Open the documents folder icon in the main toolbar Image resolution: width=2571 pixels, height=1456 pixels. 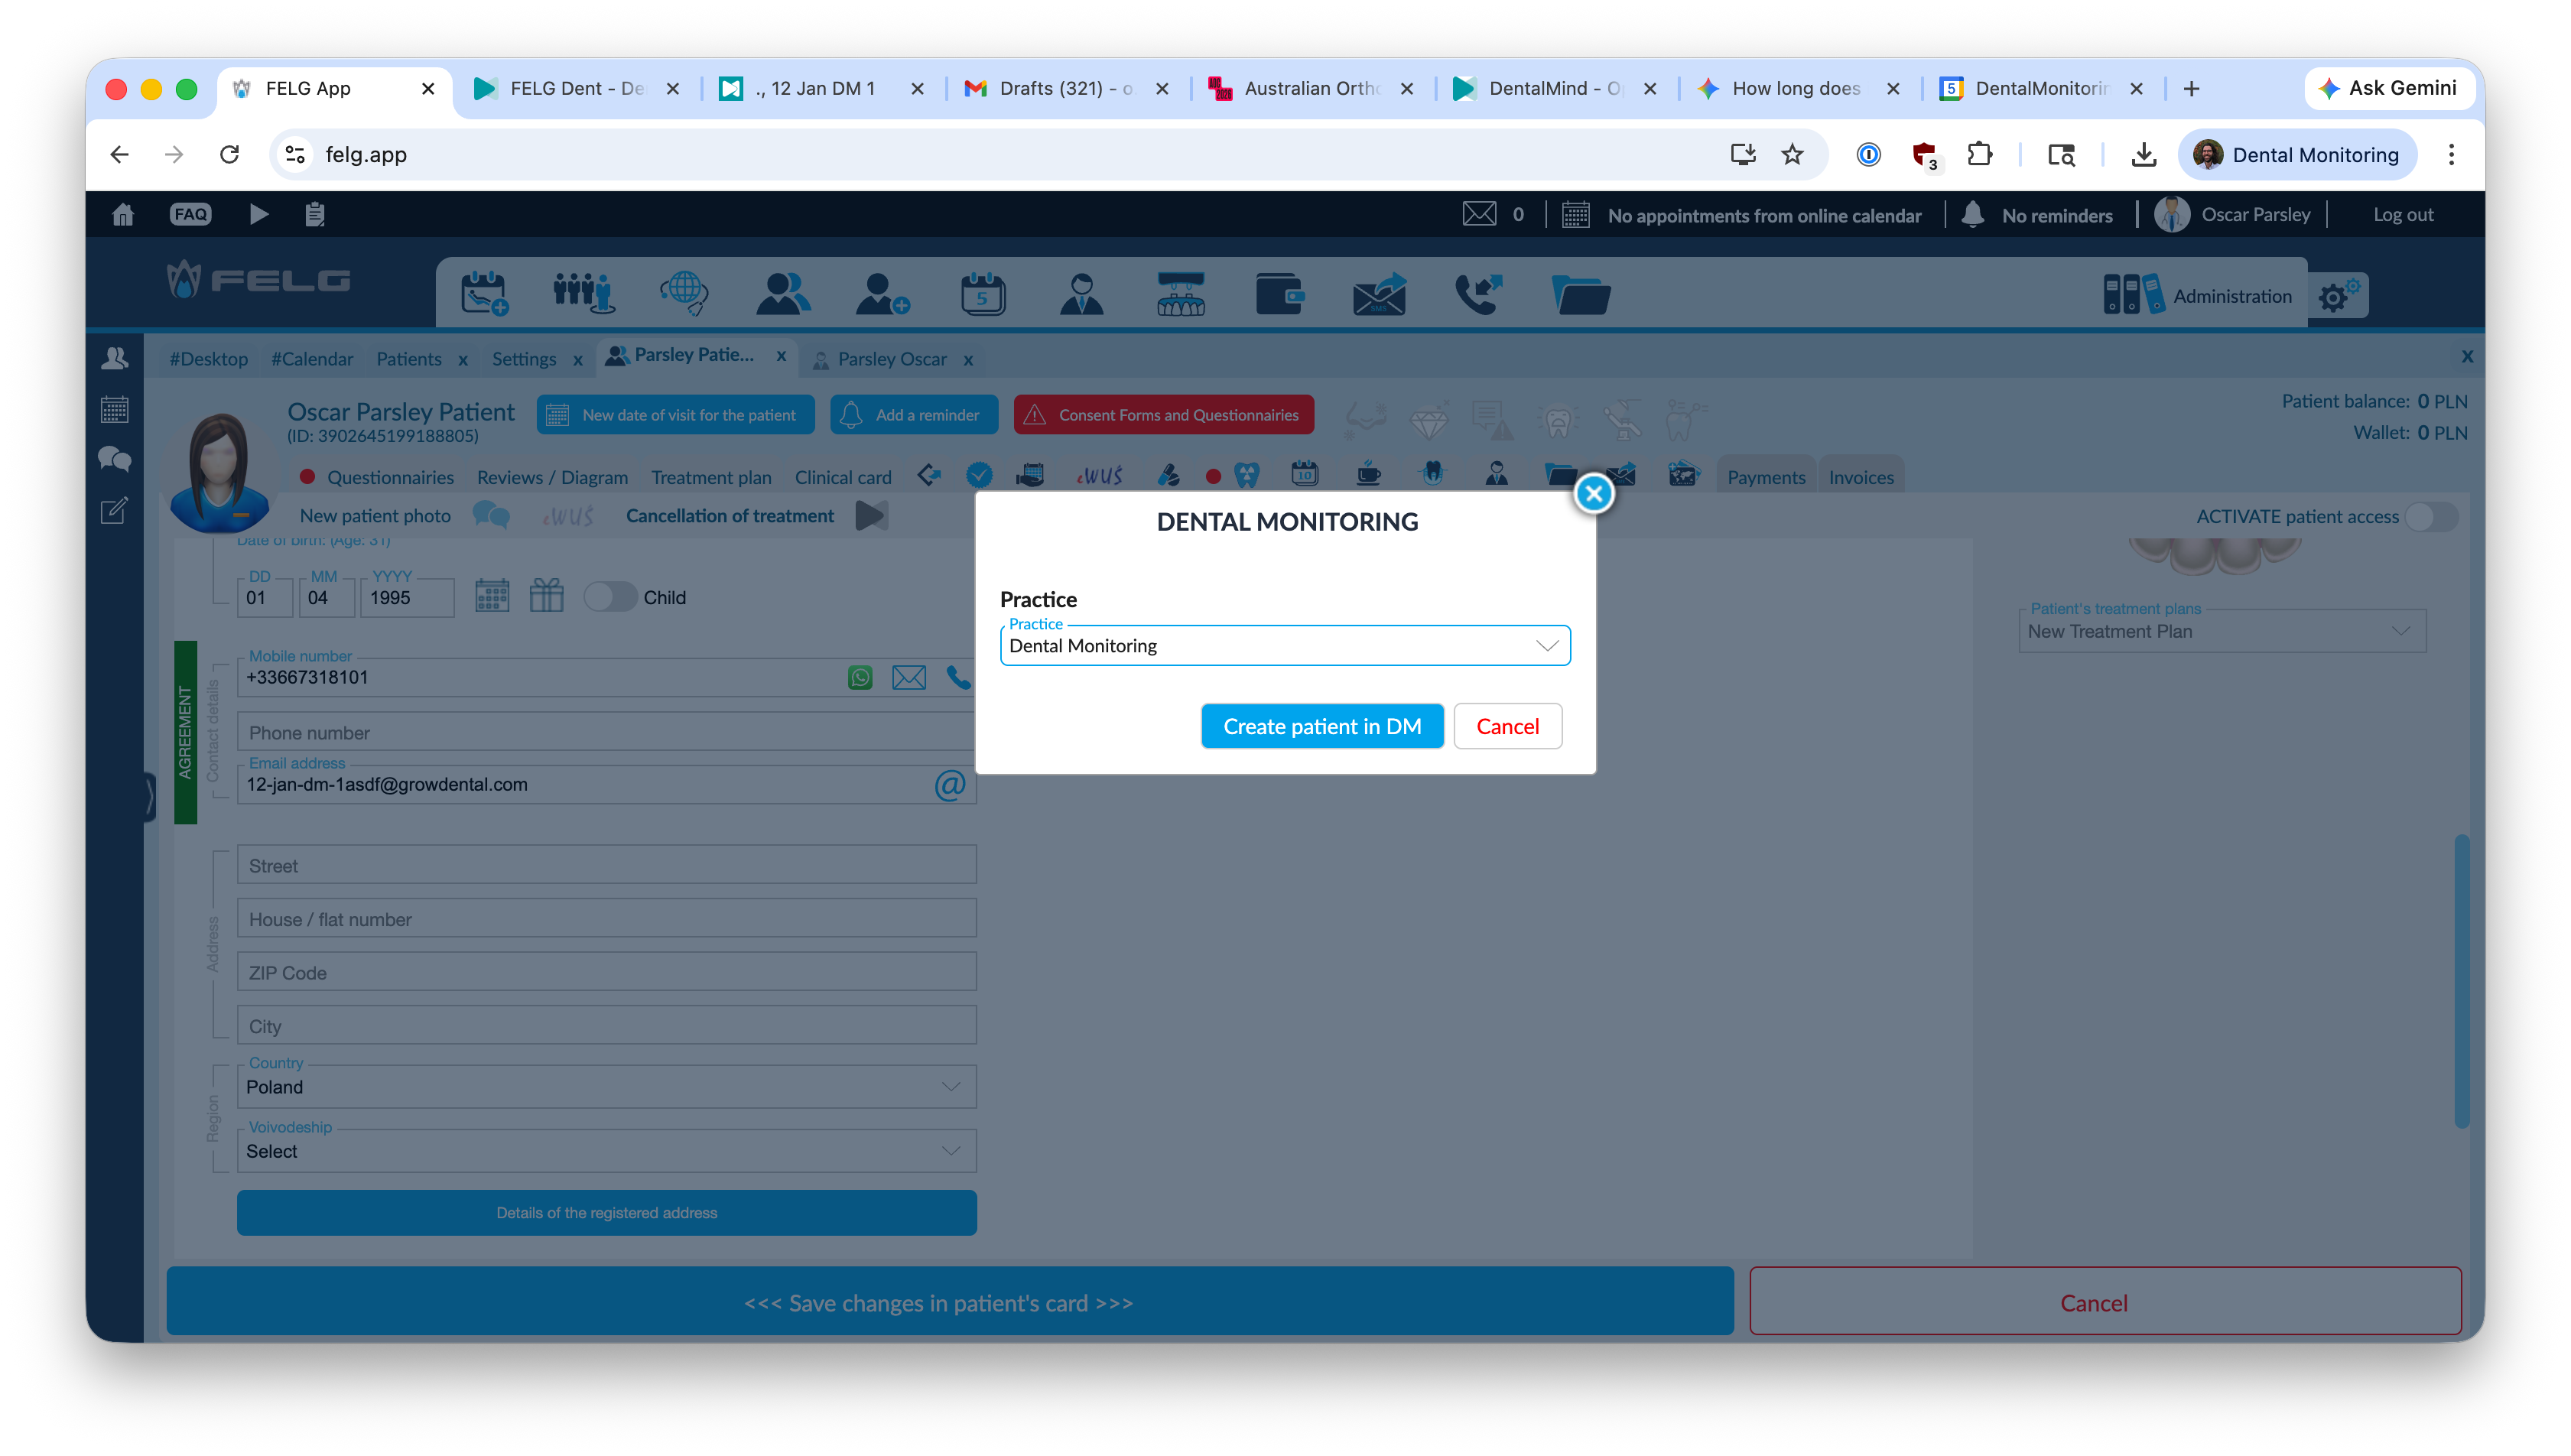pyautogui.click(x=1580, y=294)
